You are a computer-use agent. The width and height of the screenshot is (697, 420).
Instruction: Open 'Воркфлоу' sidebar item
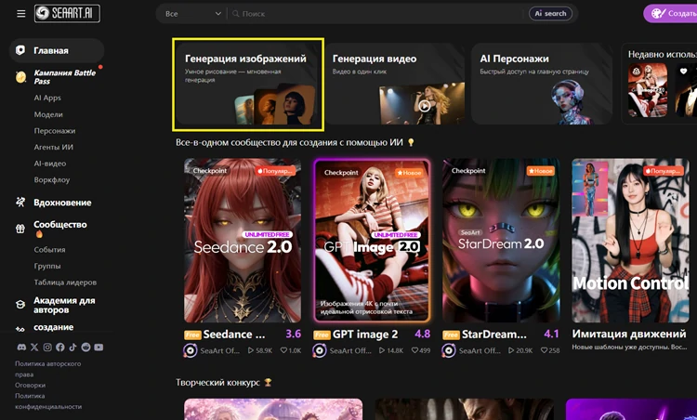click(51, 179)
